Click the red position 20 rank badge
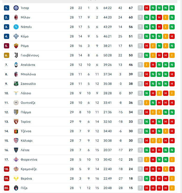This screenshot has width=182, height=193. (7, 188)
